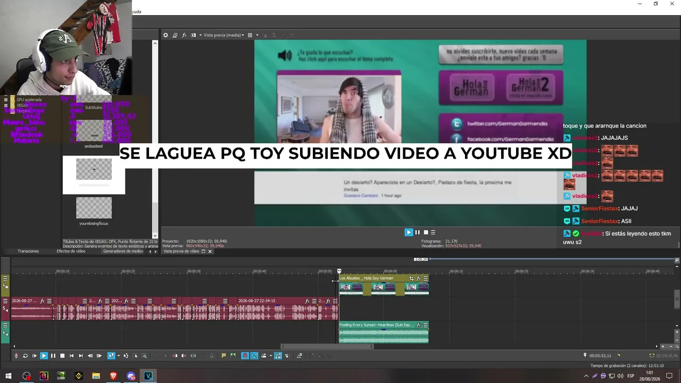Click the overlays square button in preview toolbar
The image size is (681, 383).
pyautogui.click(x=250, y=35)
